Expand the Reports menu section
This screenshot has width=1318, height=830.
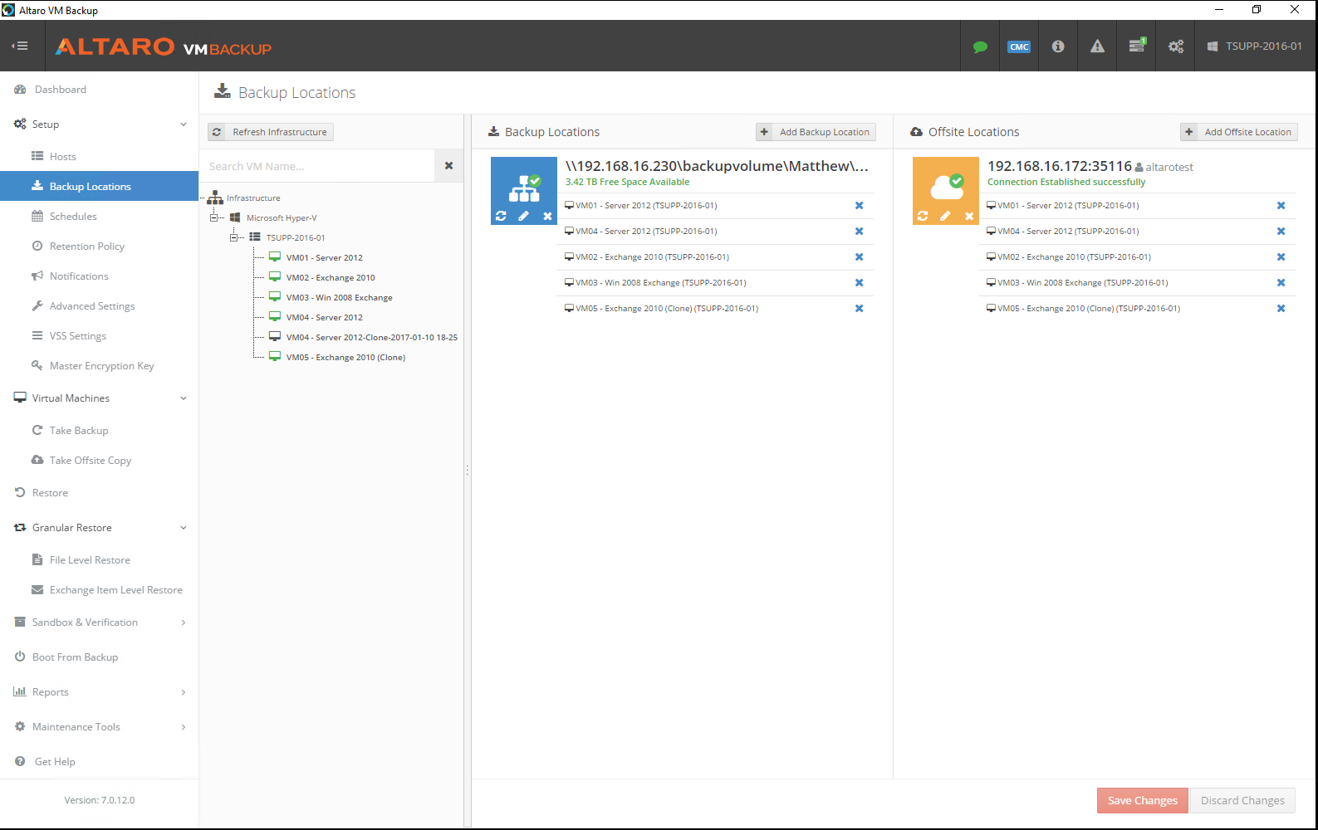pos(184,692)
